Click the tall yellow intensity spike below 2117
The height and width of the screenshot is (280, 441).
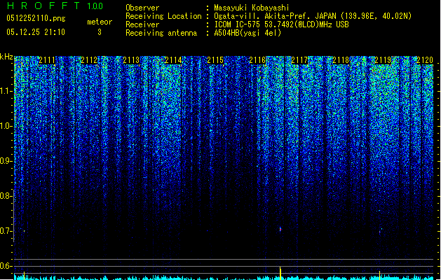click(280, 273)
